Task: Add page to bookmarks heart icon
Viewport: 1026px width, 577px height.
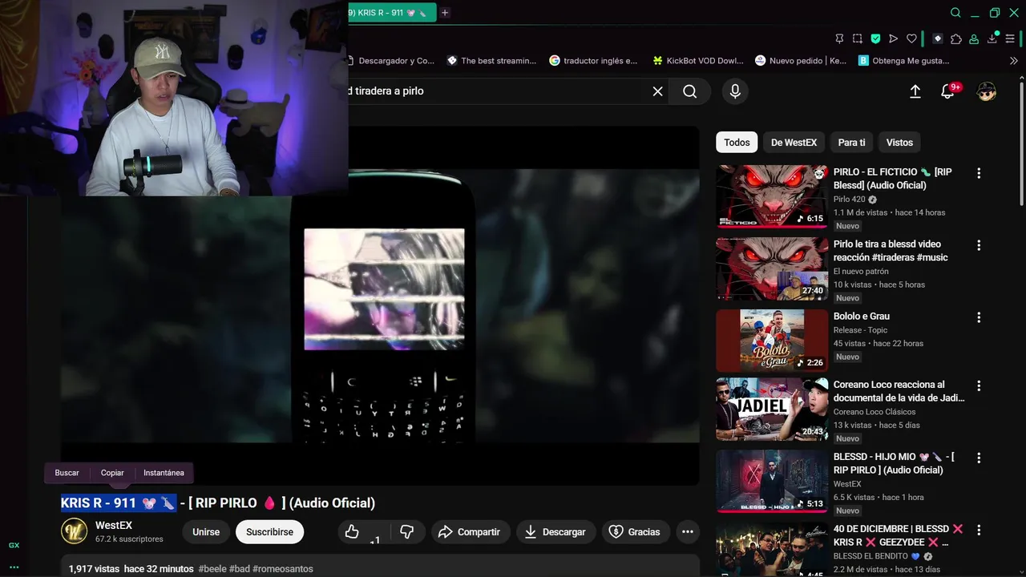Action: coord(911,38)
